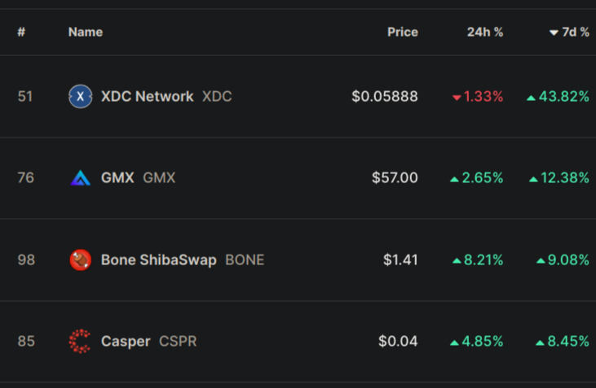Image resolution: width=596 pixels, height=388 pixels.
Task: Sort by the Name column header
Action: click(x=86, y=33)
